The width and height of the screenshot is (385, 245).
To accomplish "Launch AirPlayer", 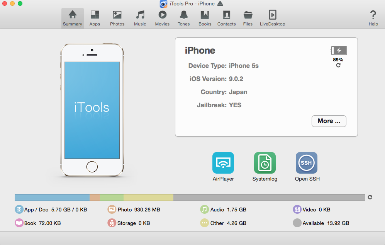I will (x=223, y=162).
